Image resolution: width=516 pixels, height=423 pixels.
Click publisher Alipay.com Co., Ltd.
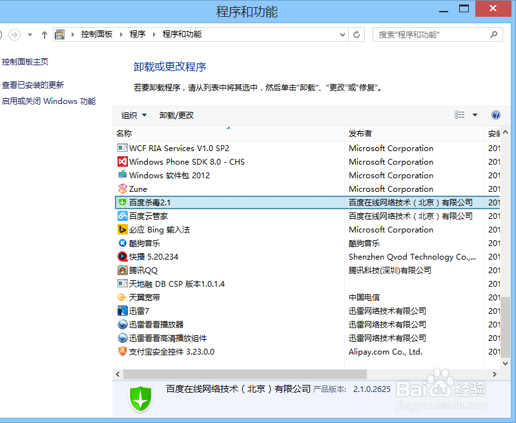click(x=386, y=351)
